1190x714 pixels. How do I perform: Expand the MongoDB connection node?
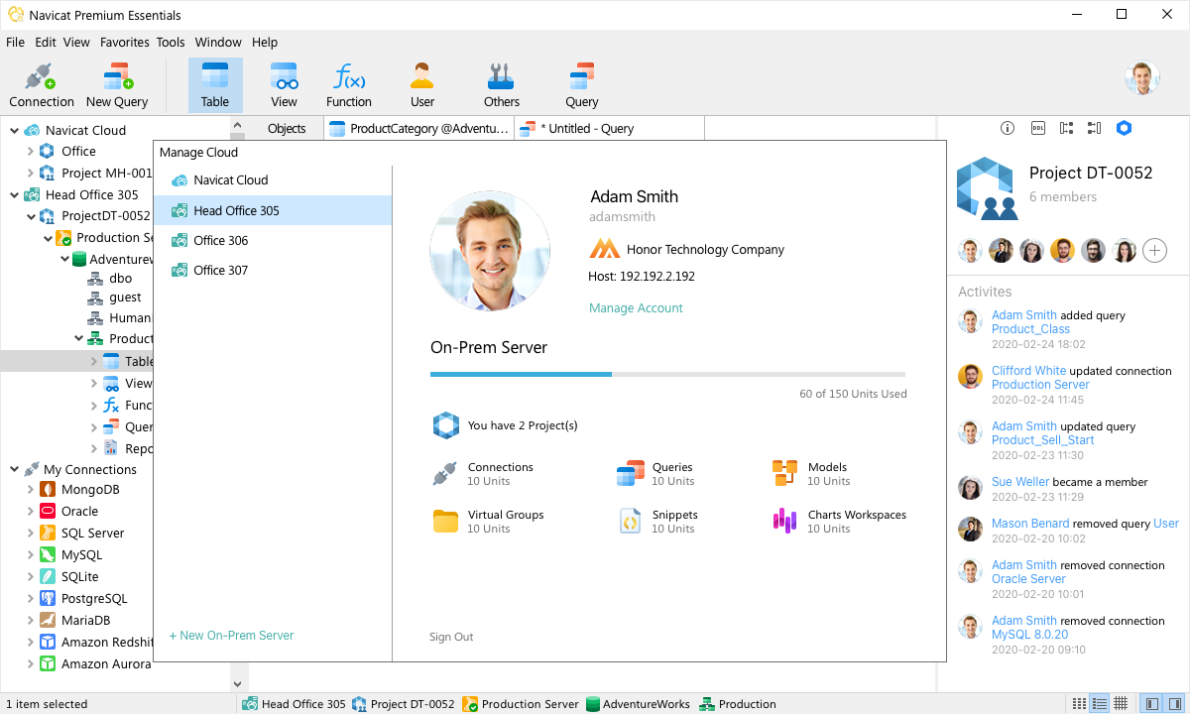(x=30, y=490)
